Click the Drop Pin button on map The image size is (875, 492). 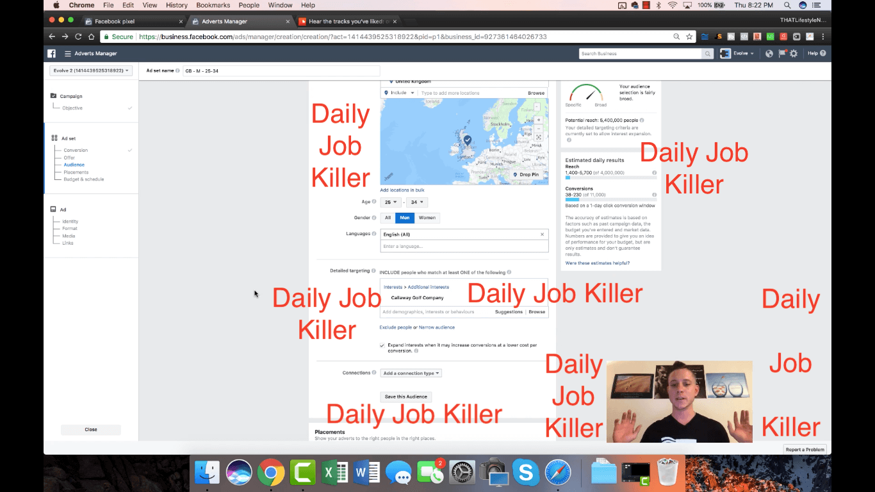click(526, 174)
